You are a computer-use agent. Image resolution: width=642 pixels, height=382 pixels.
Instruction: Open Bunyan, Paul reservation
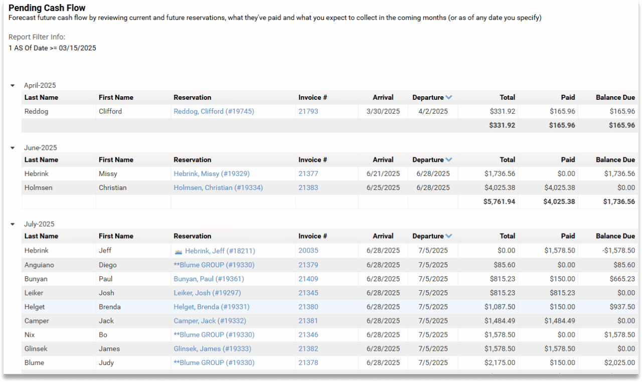point(208,279)
